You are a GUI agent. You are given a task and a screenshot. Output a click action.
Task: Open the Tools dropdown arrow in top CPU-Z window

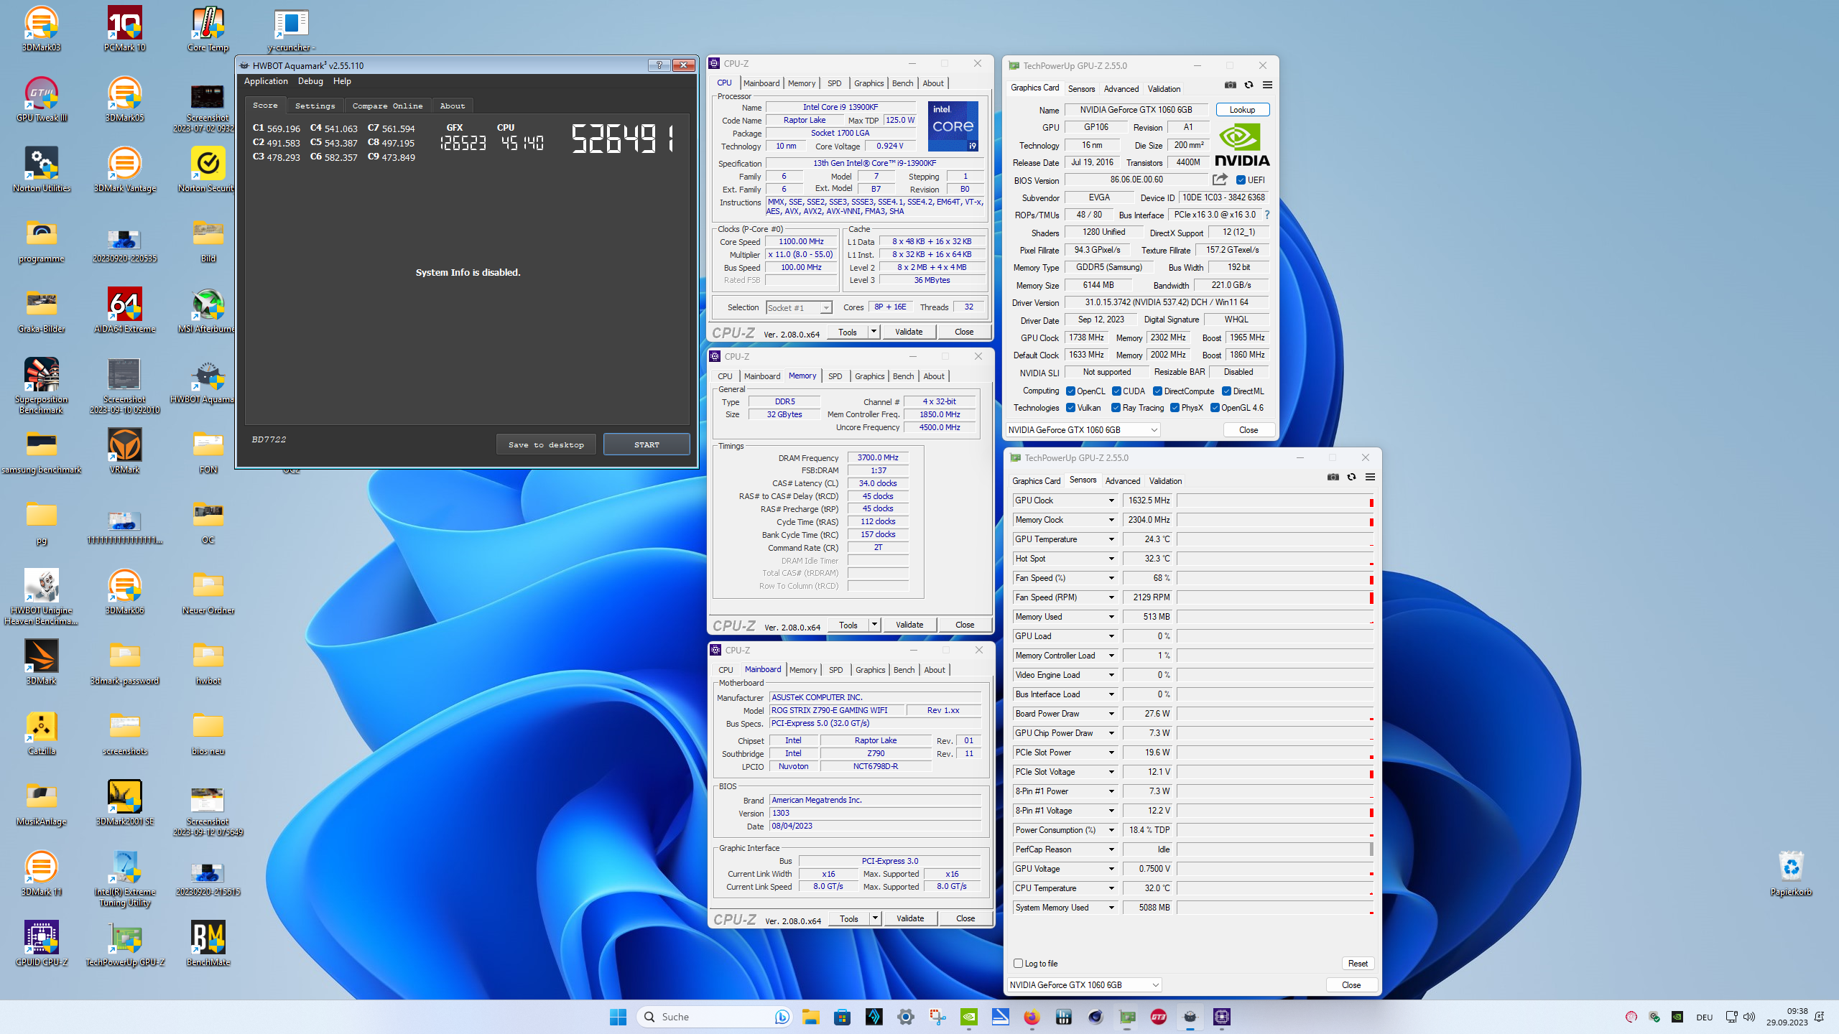point(874,332)
